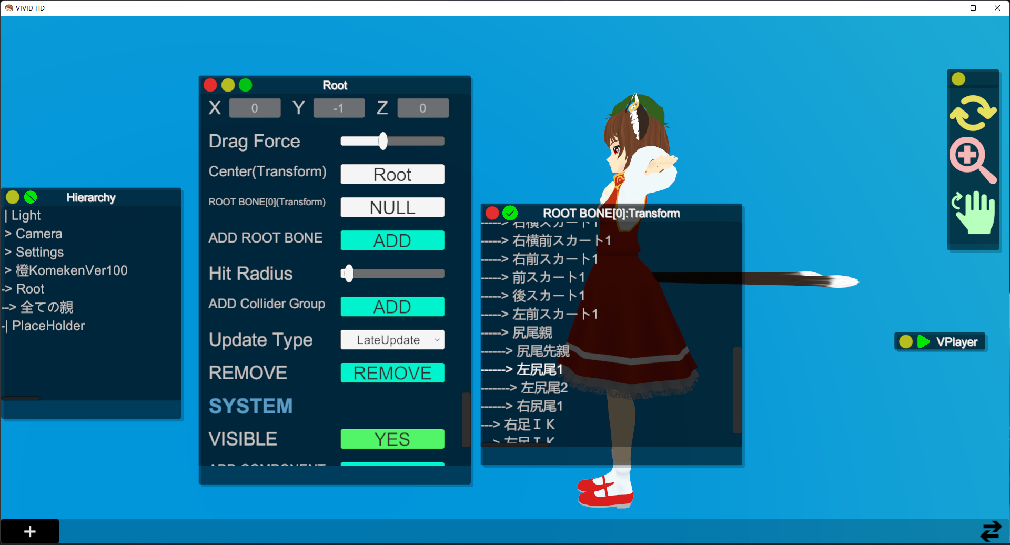Select Light in Hierarchy
Viewport: 1010px width, 545px height.
(26, 215)
